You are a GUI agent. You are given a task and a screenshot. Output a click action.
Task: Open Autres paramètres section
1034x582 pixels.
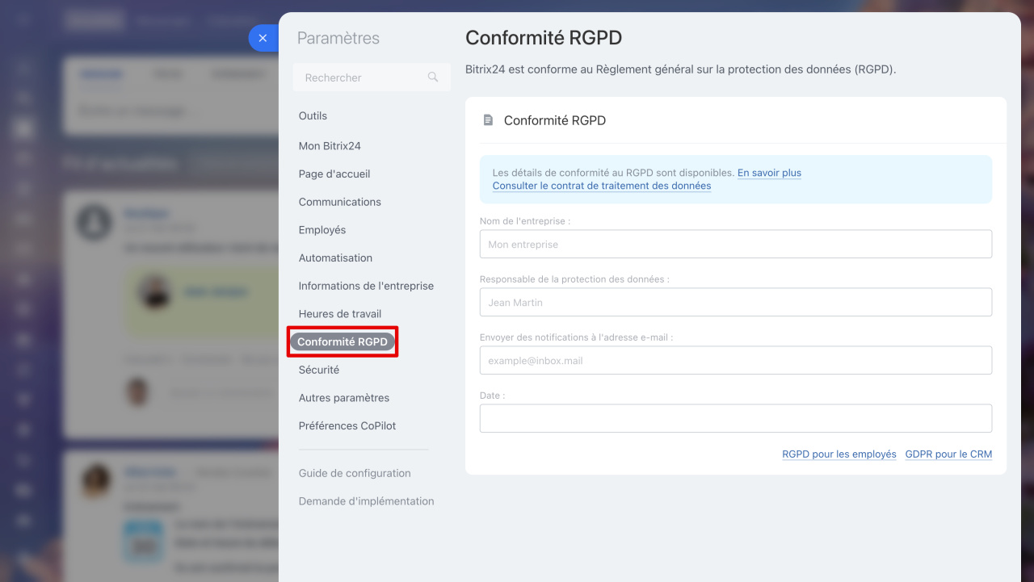coord(344,398)
